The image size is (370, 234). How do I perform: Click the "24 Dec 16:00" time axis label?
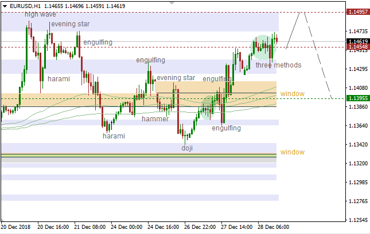click(x=164, y=227)
